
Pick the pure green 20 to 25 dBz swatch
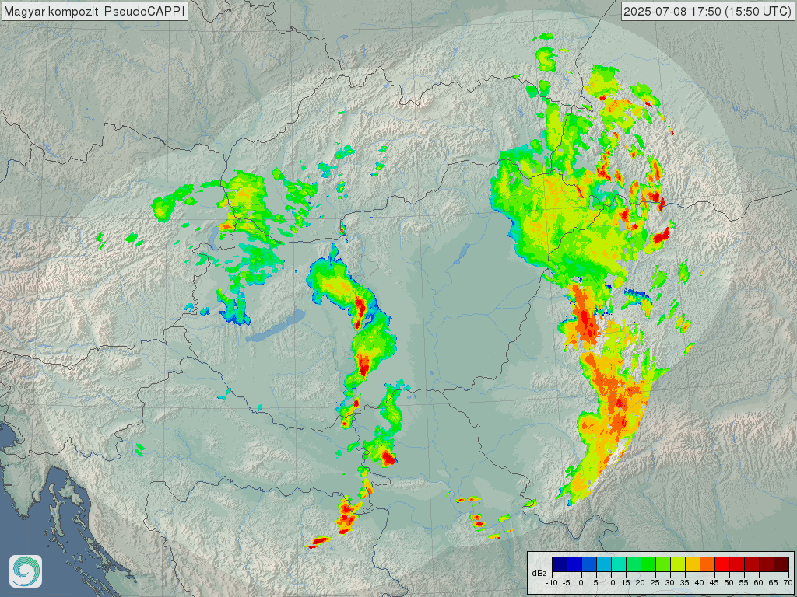pyautogui.click(x=648, y=564)
